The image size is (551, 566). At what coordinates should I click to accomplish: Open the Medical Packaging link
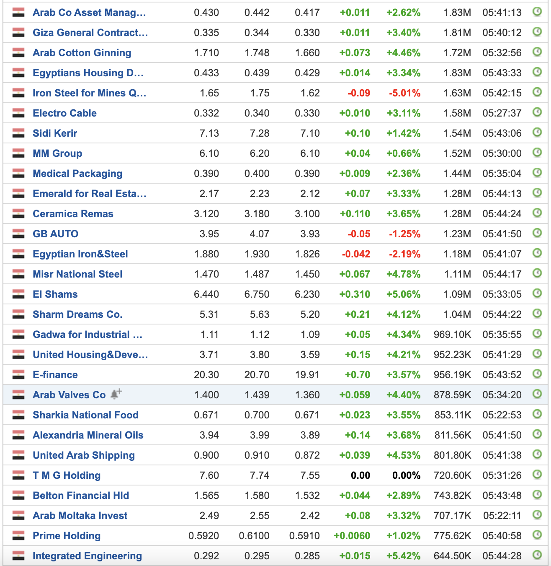point(78,174)
